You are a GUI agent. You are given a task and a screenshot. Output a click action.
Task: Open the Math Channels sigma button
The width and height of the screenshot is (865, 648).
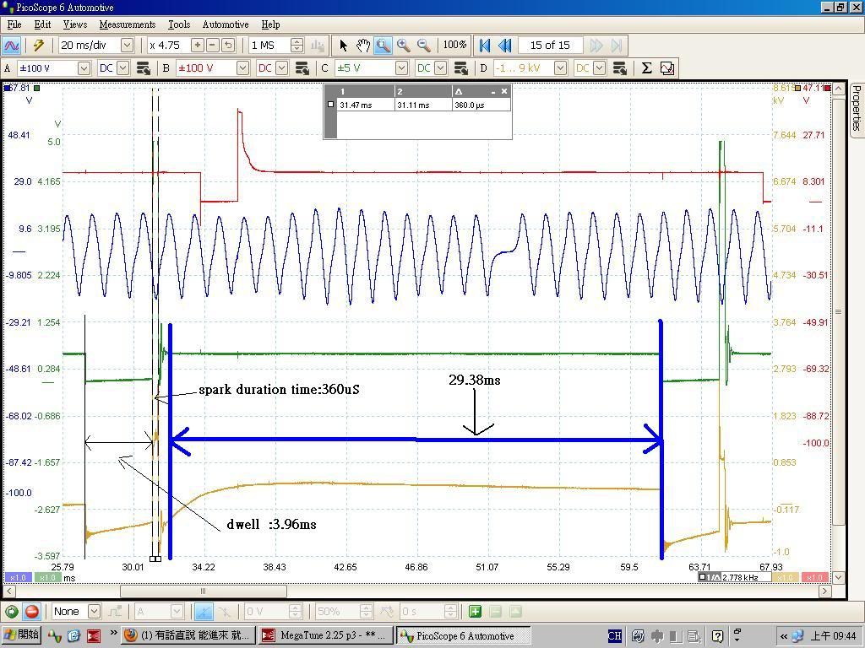tap(646, 68)
